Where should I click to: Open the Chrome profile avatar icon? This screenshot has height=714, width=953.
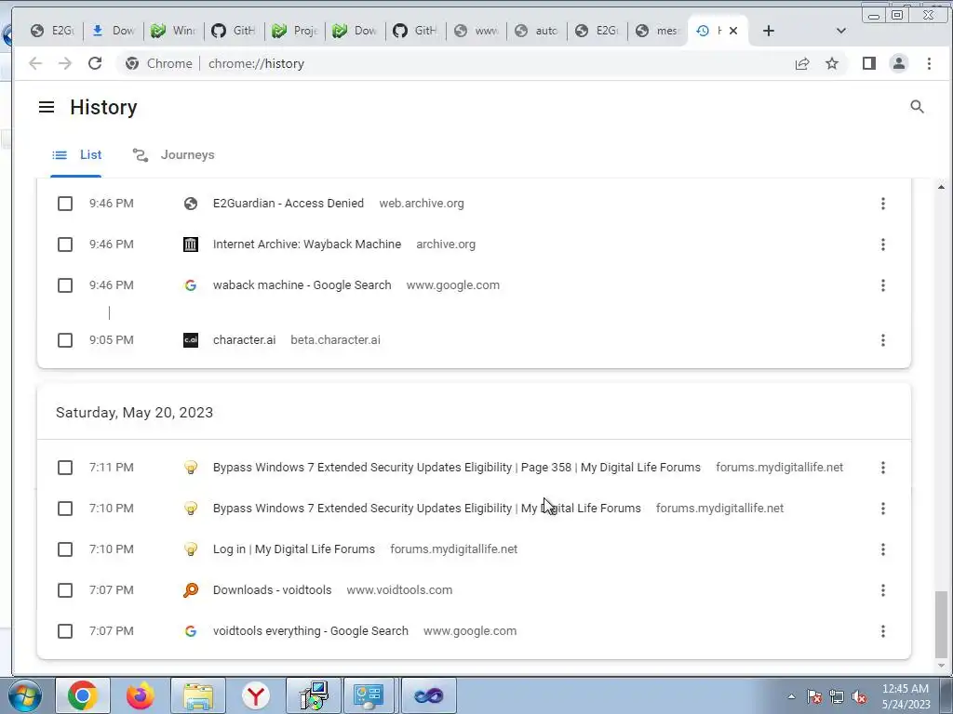click(899, 63)
